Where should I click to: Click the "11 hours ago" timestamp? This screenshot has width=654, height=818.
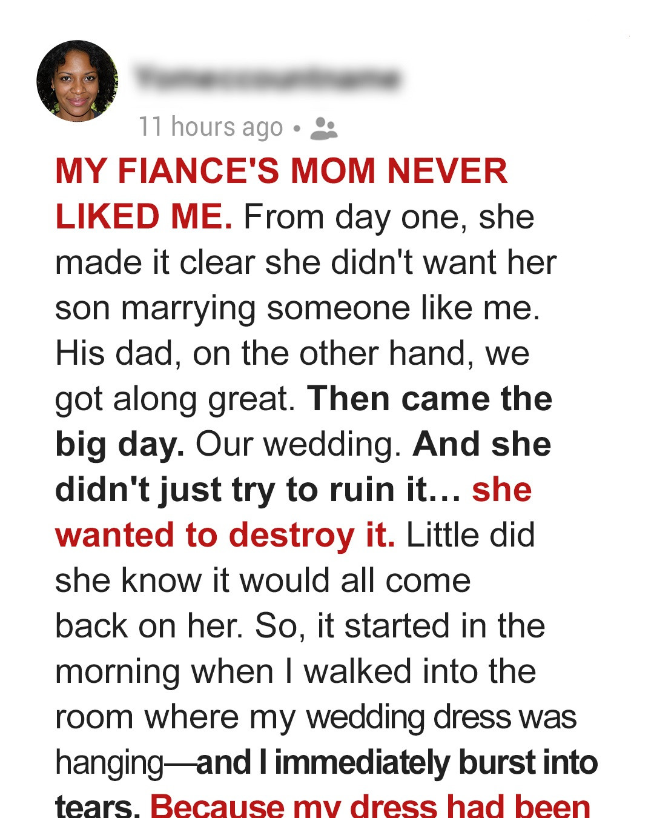[211, 127]
